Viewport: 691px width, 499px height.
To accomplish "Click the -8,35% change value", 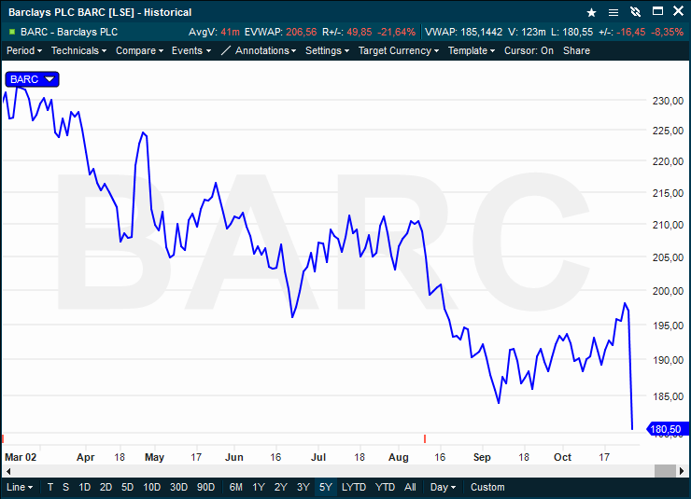I will pos(668,32).
